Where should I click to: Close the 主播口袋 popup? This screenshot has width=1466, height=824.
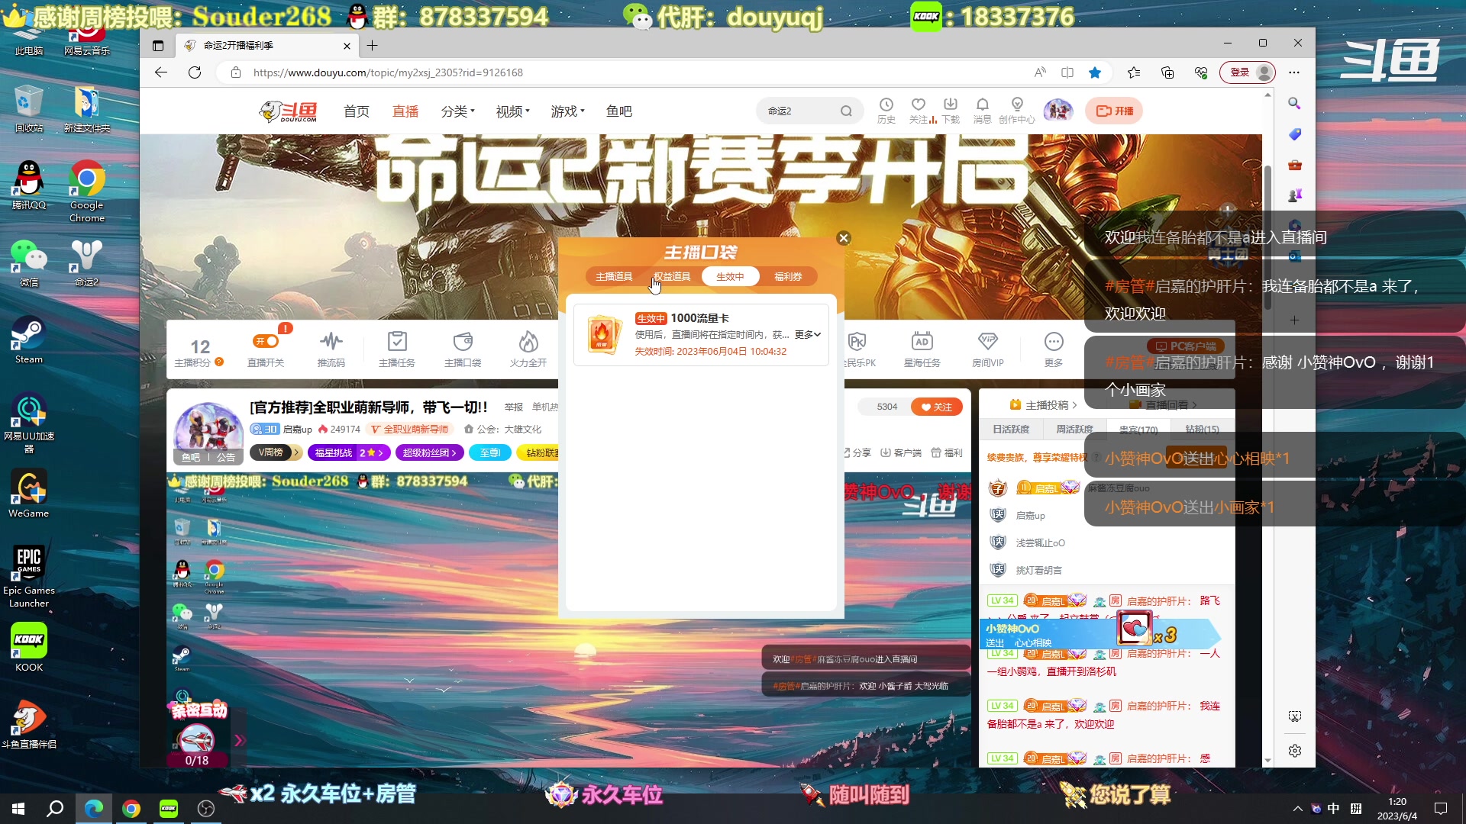(x=844, y=238)
